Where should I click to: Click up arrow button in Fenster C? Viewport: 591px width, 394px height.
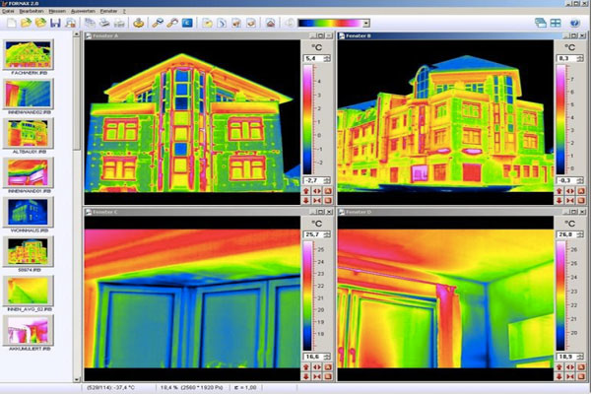306,366
